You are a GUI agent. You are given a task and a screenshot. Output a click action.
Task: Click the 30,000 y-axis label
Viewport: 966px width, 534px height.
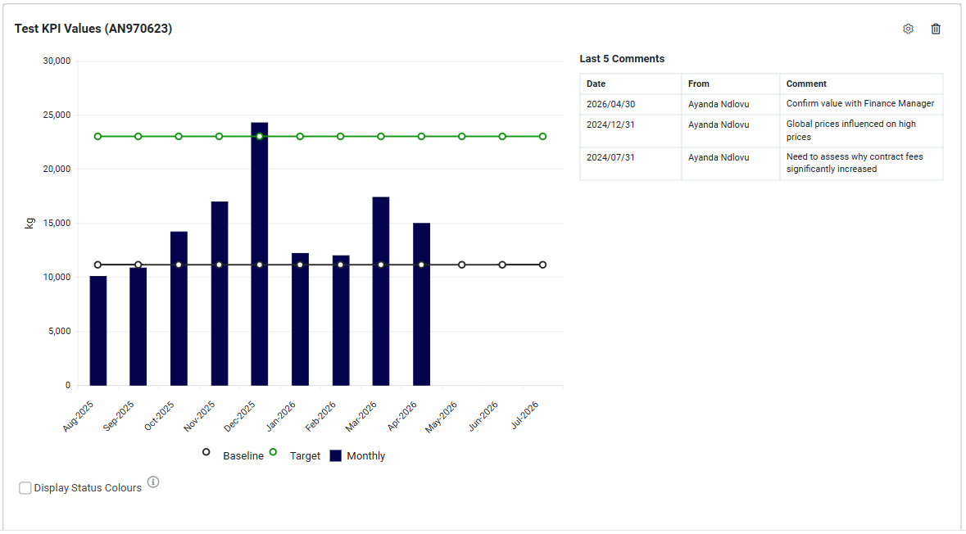[57, 61]
